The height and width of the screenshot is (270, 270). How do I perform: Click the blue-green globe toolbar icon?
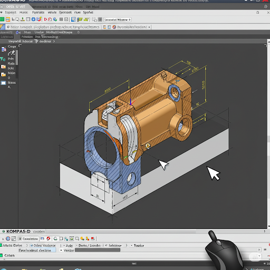coord(55,20)
